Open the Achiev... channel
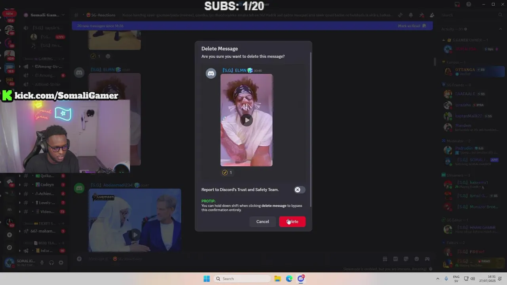 tap(44, 194)
